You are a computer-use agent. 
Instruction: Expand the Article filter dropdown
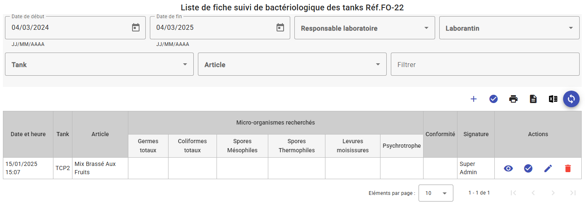[292, 64]
